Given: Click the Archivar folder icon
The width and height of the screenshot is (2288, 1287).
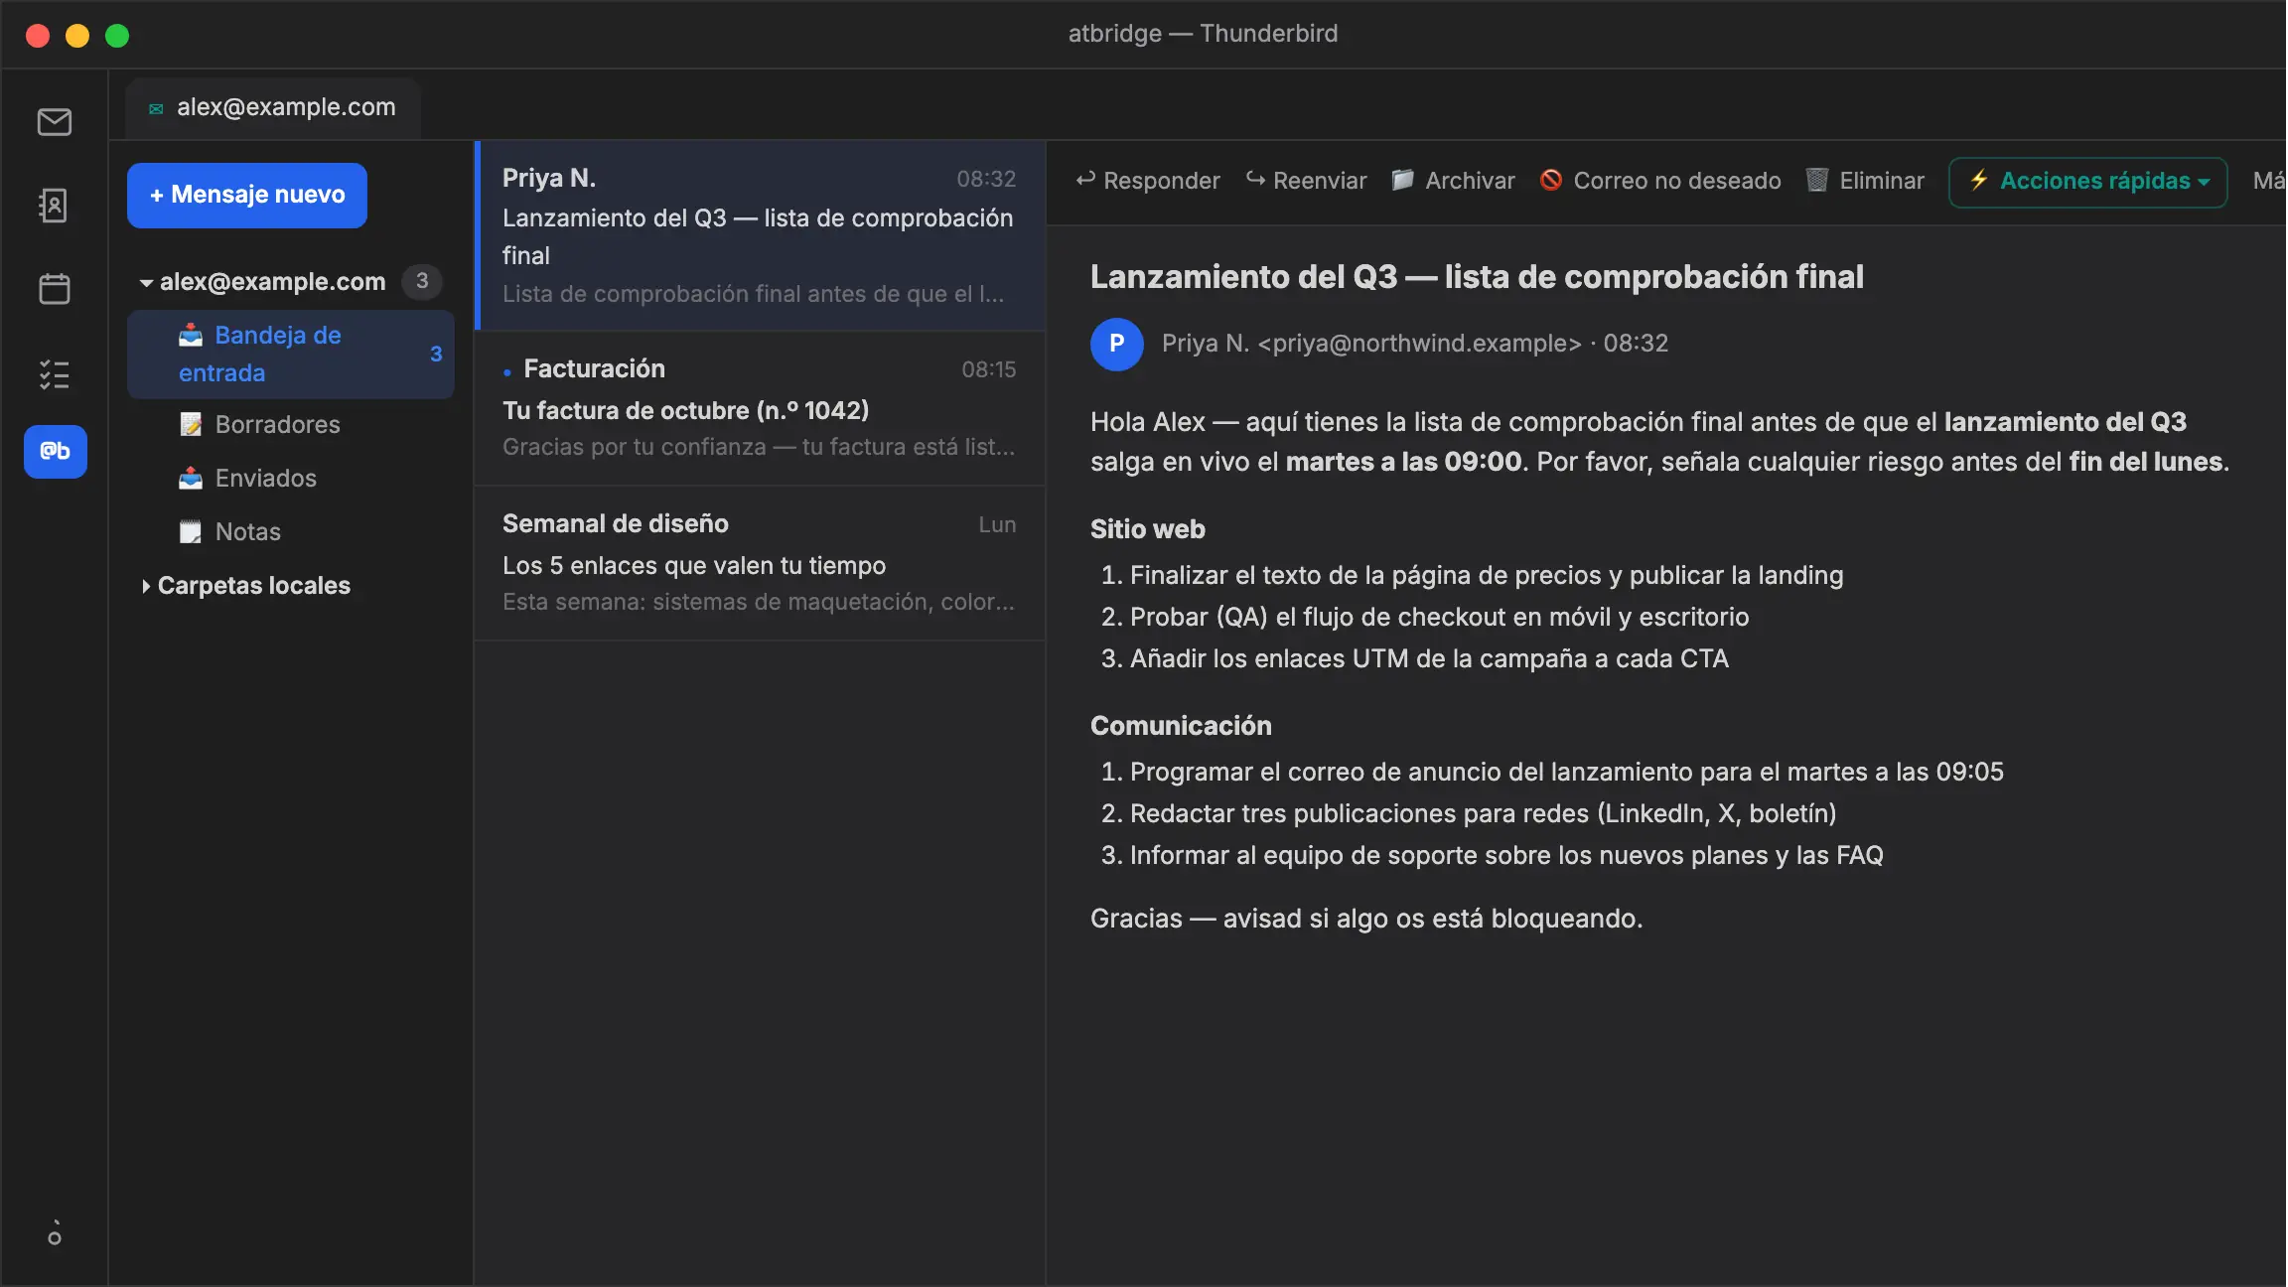Looking at the screenshot, I should 1402,180.
